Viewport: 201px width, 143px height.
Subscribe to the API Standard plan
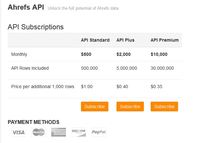(95, 107)
